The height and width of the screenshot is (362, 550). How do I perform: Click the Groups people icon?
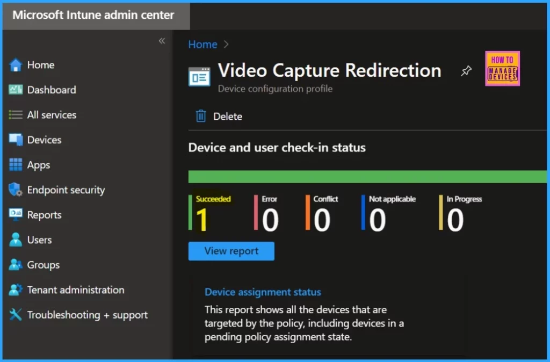tap(16, 265)
